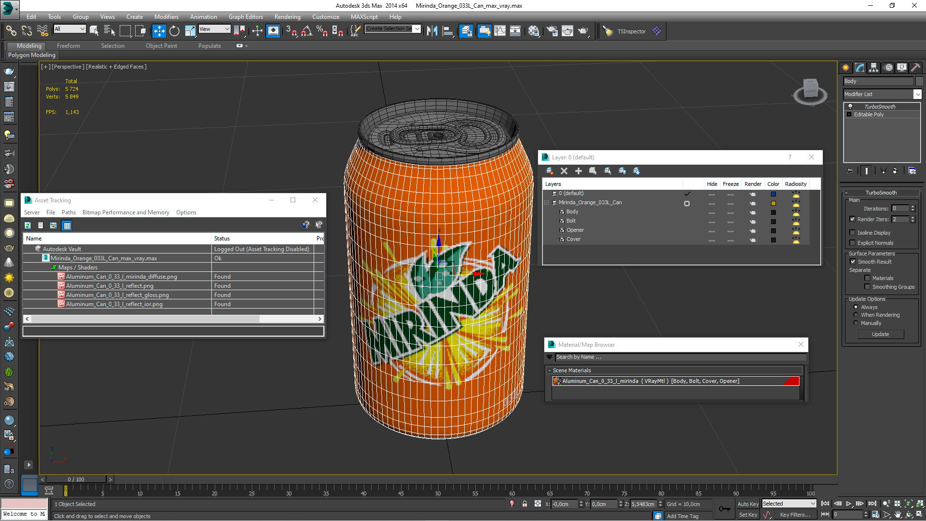
Task: Toggle the Key Mode key icon
Action: pyautogui.click(x=724, y=508)
